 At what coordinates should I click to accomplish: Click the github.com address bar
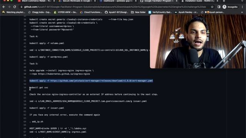click(x=115, y=7)
